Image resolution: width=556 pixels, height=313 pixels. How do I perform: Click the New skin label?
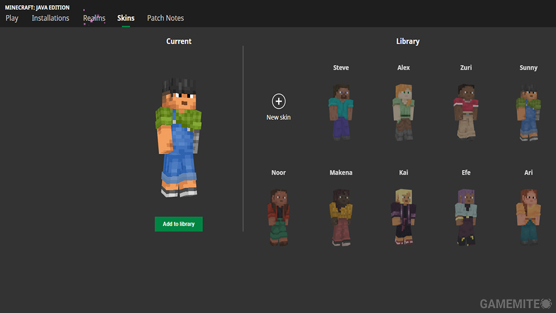tap(279, 117)
